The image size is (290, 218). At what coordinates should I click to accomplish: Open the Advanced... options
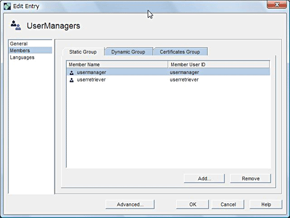tap(130, 205)
